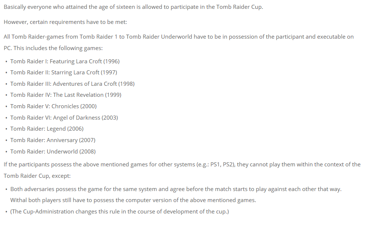The height and width of the screenshot is (226, 372).
Task: Select 'Tomb Raider III: Adventures of Lara Croft' entry
Action: click(x=72, y=84)
